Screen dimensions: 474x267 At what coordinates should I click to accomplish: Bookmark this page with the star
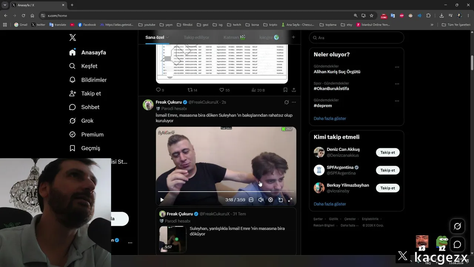click(x=371, y=16)
